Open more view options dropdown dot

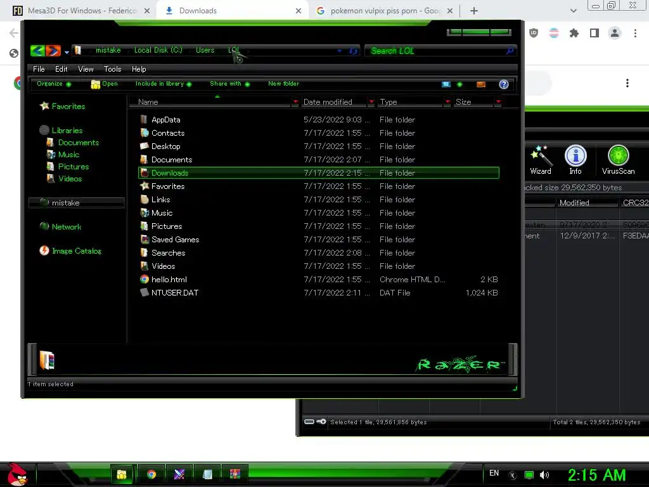point(459,84)
